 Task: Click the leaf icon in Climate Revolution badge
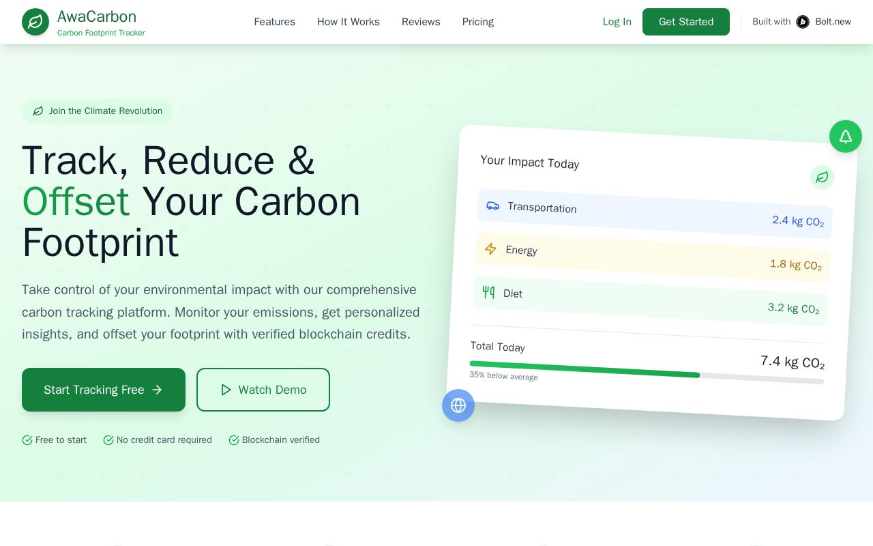(x=38, y=111)
